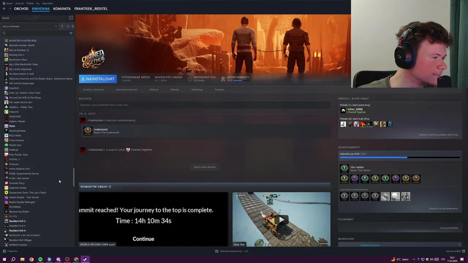Click the achievements progress bar 9/16
The height and width of the screenshot is (263, 468).
click(400, 157)
